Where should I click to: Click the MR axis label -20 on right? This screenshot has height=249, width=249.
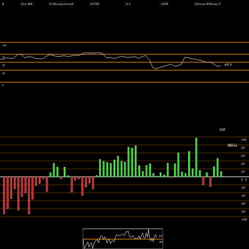[x=243, y=188]
